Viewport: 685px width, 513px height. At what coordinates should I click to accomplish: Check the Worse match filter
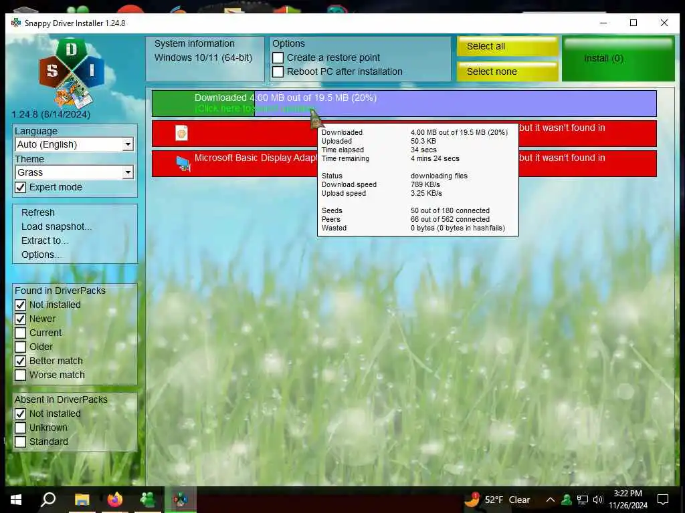pyautogui.click(x=21, y=375)
